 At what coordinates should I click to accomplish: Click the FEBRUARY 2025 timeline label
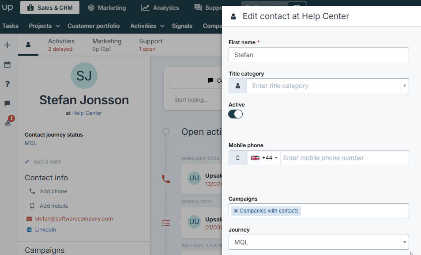(x=200, y=158)
